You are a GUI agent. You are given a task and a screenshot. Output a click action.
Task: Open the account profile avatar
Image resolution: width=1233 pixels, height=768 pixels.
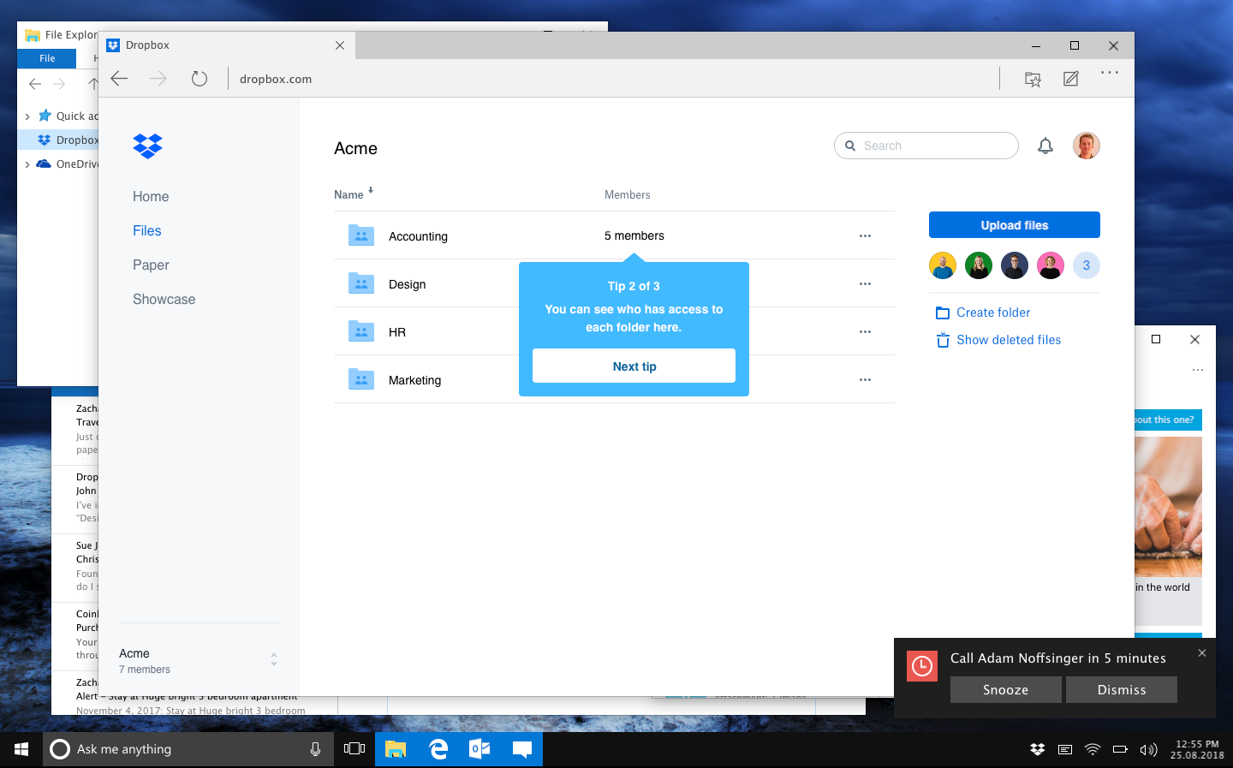[1087, 146]
